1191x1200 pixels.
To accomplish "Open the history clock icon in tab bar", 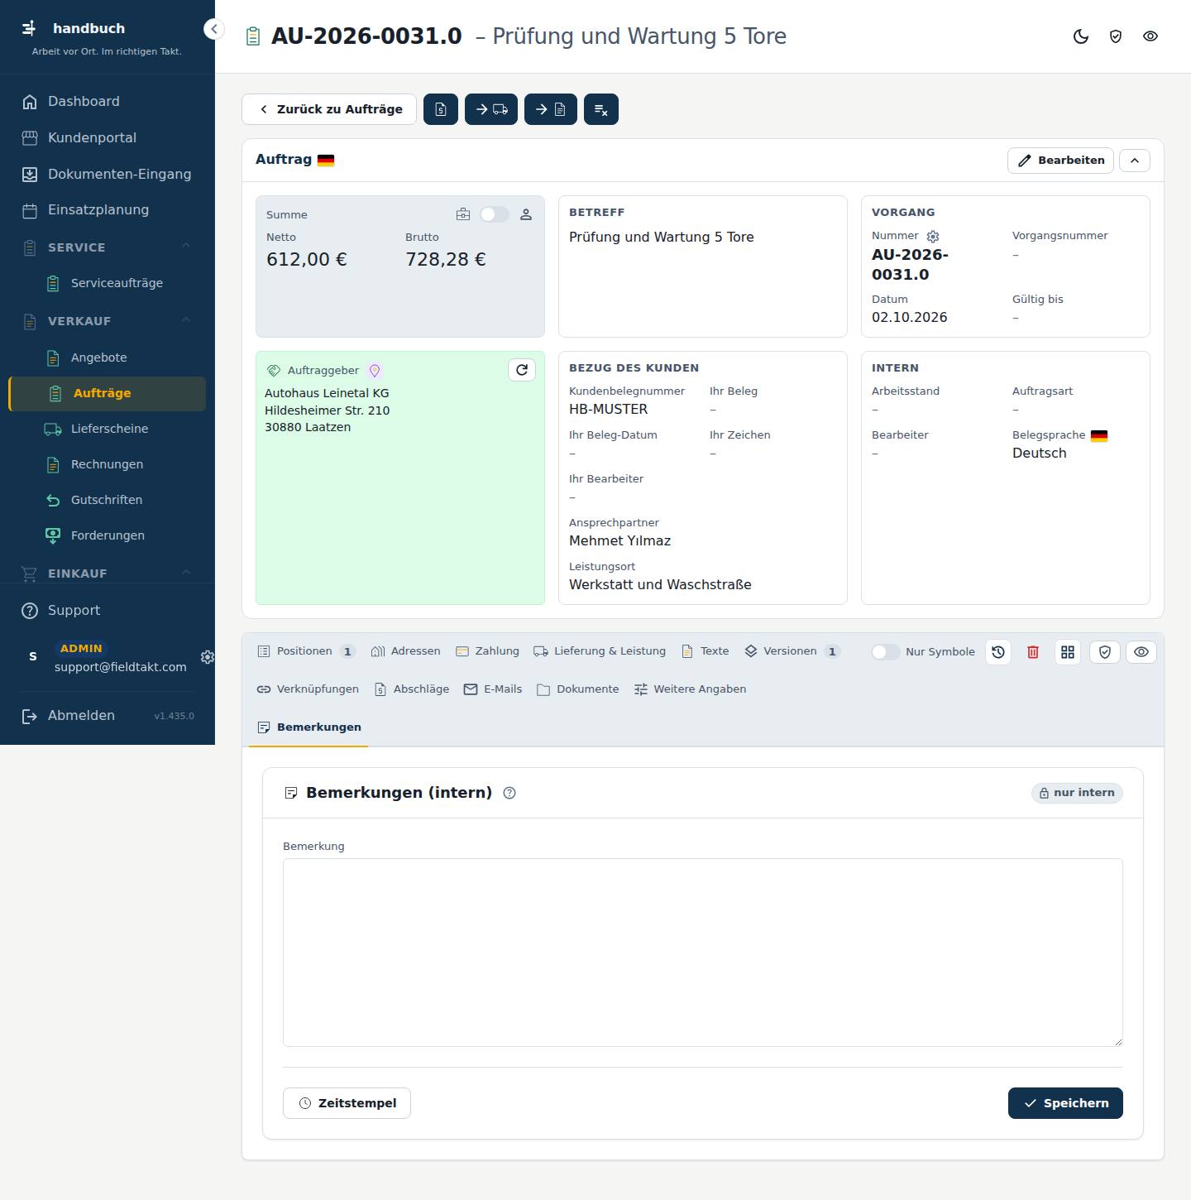I will (x=998, y=652).
